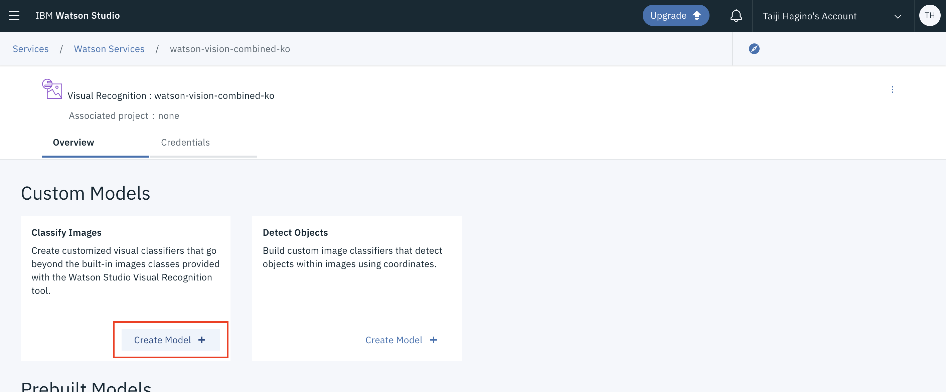Click the Detect Objects card heading
The height and width of the screenshot is (392, 946).
point(295,232)
